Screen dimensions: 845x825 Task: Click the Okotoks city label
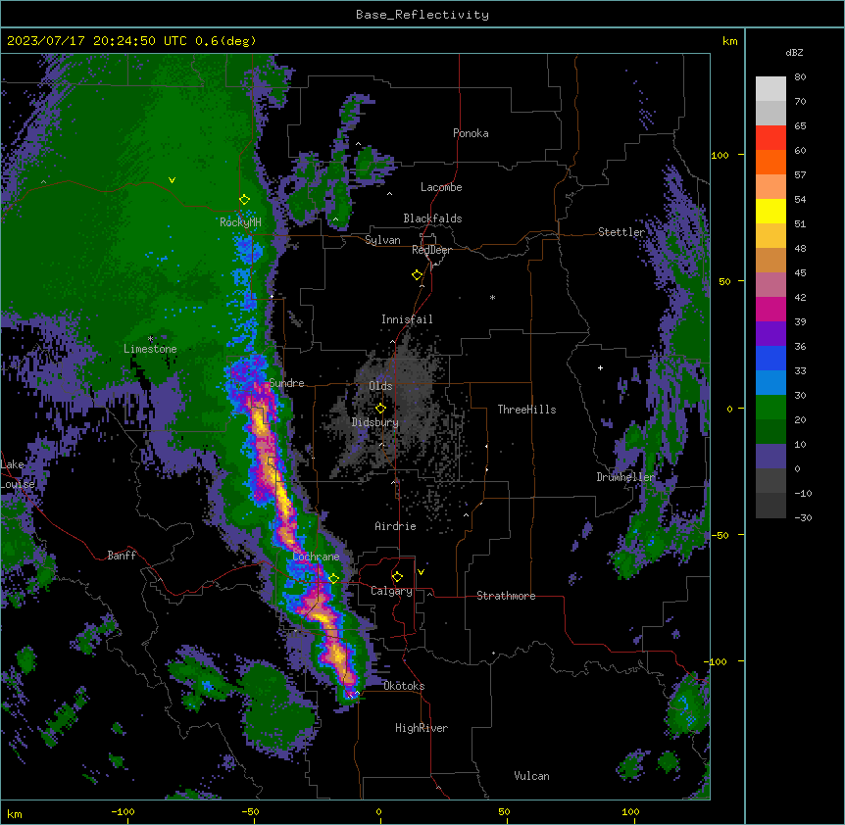click(x=404, y=686)
